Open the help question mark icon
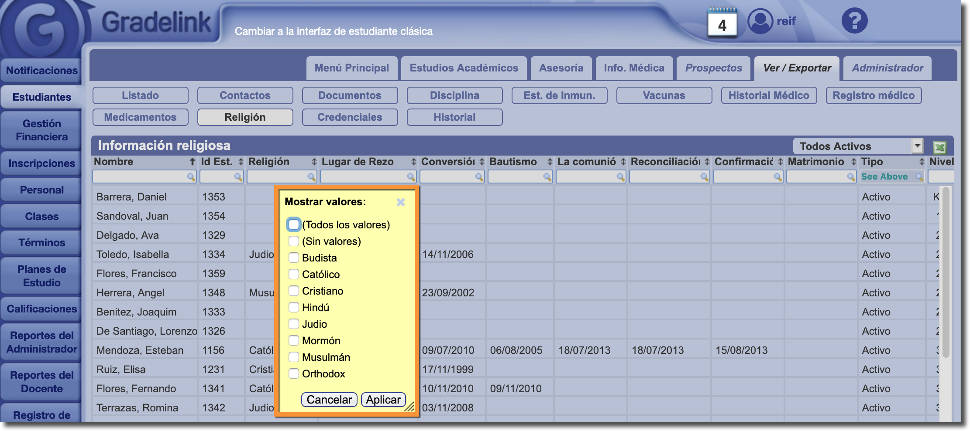 tap(854, 21)
